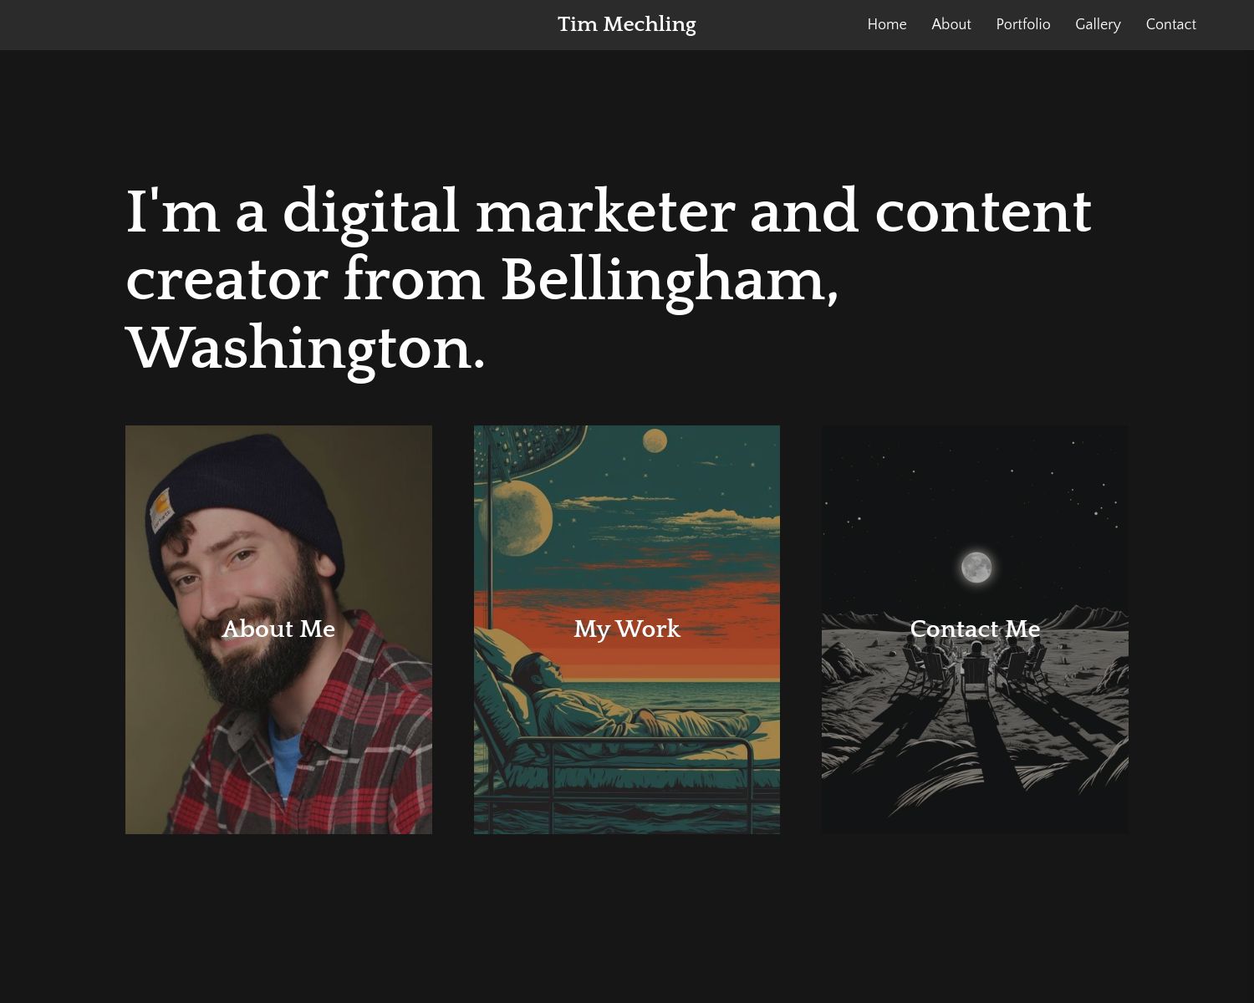Viewport: 1254px width, 1003px height.
Task: Click the dark navigation header bar
Action: pos(418,24)
